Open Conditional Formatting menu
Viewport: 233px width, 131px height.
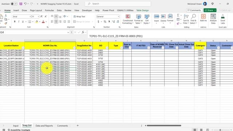point(128,19)
